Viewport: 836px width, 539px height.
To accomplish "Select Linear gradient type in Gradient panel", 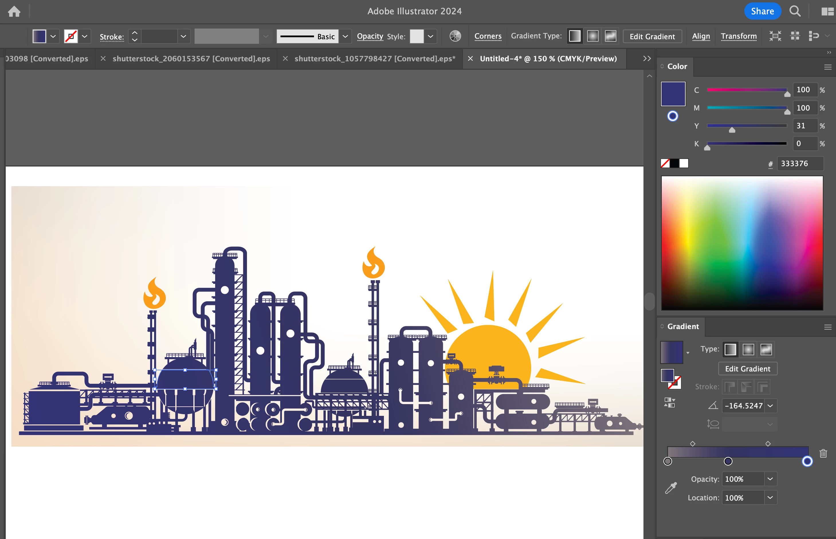I will pos(730,349).
